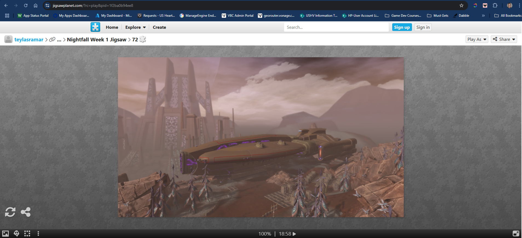
Task: Go forward in browser history
Action: point(16,5)
